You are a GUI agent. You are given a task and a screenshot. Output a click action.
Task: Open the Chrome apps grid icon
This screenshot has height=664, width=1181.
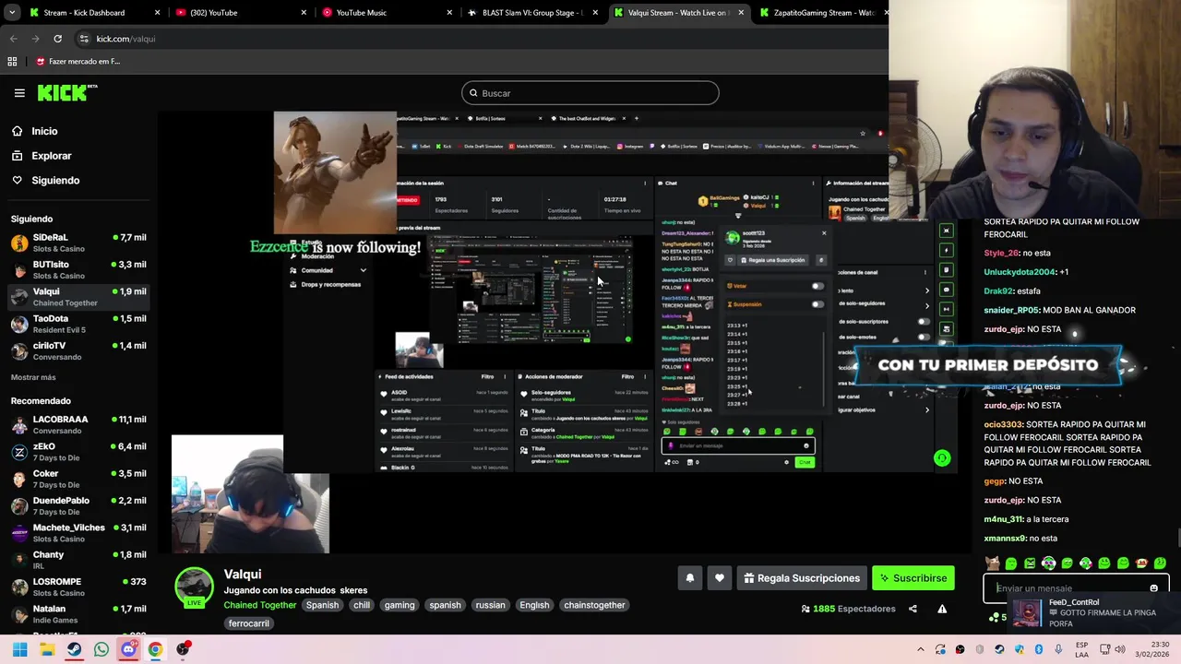(x=12, y=62)
